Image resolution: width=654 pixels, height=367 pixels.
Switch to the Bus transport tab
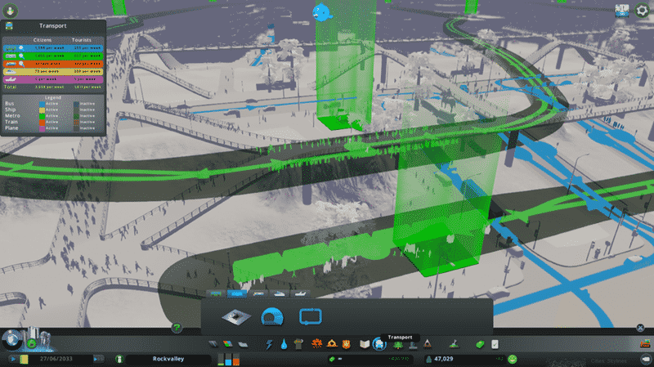point(217,293)
